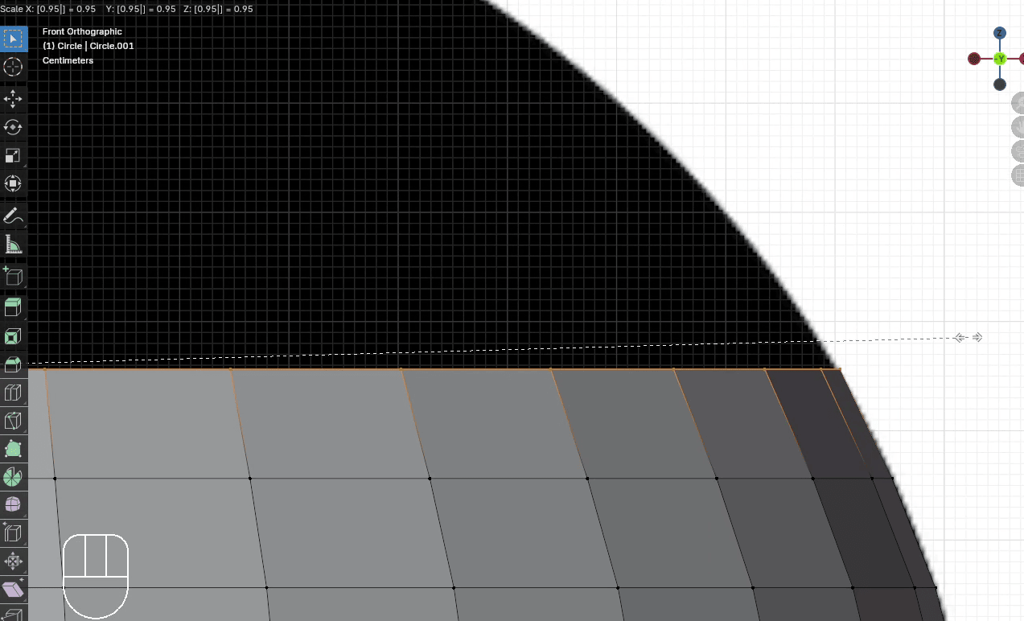Screen dimensions: 1024x621
Task: Activate the 3D Cursor tool
Action: click(x=13, y=68)
